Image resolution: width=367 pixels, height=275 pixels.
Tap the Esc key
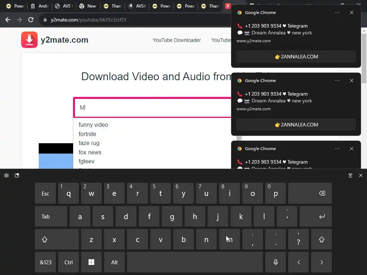46,193
